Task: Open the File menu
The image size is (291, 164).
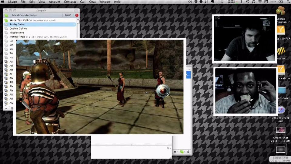Action: [x=23, y=2]
